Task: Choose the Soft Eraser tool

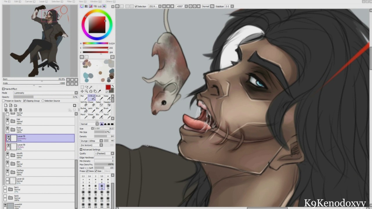Action: (84, 104)
